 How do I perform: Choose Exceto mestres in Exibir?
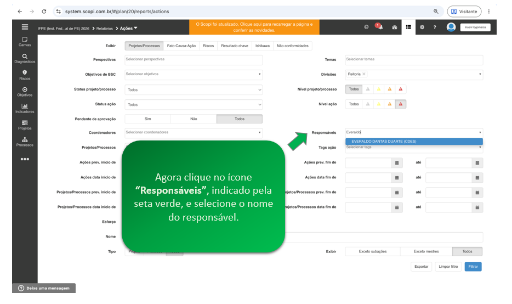pos(426,251)
